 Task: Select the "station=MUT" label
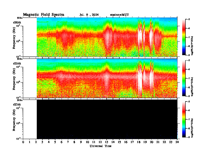coord(119,15)
